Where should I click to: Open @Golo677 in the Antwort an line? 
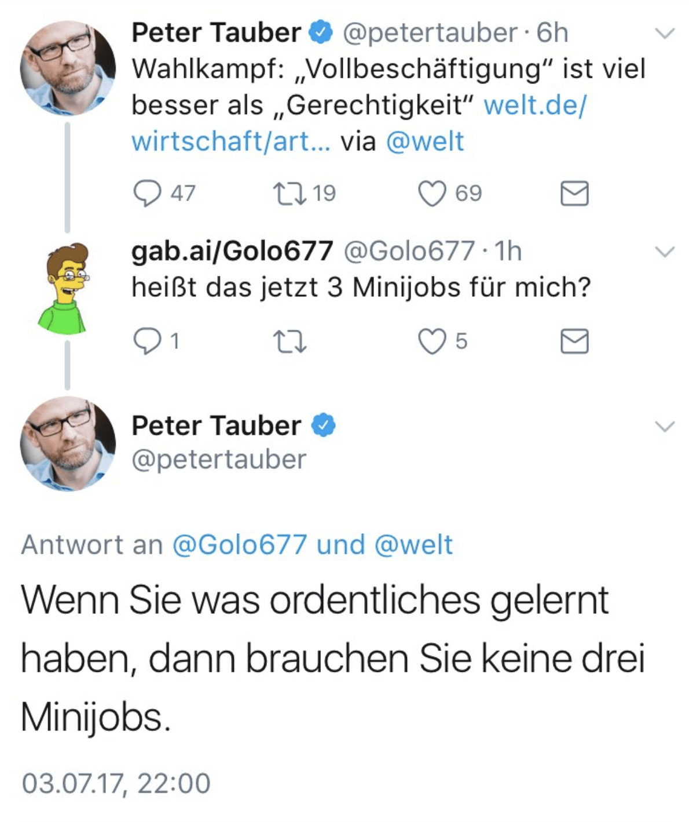point(240,545)
